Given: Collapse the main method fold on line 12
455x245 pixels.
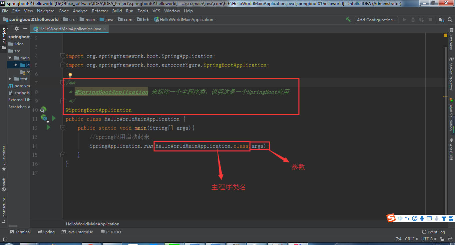Looking at the screenshot, I should coord(63,127).
